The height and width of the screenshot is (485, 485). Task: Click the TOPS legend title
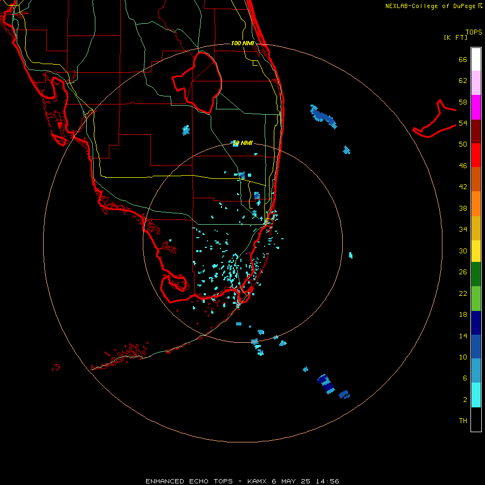pos(474,32)
